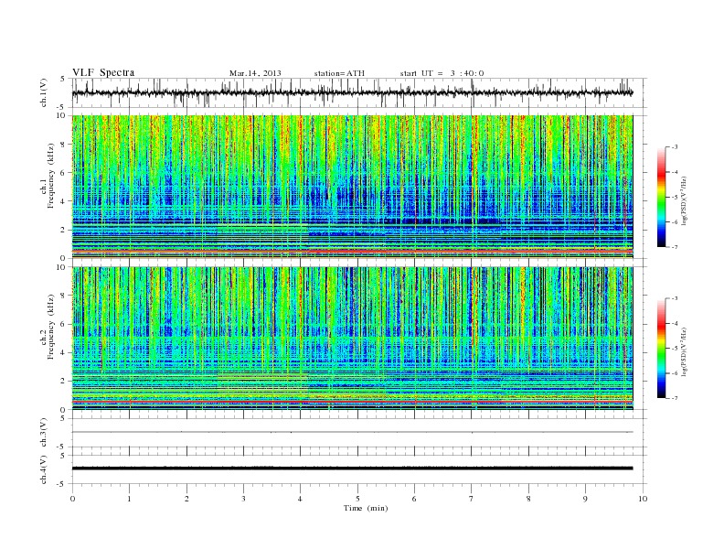Click the ch.1 spectrogram plot
724x560 pixels.
(x=352, y=187)
